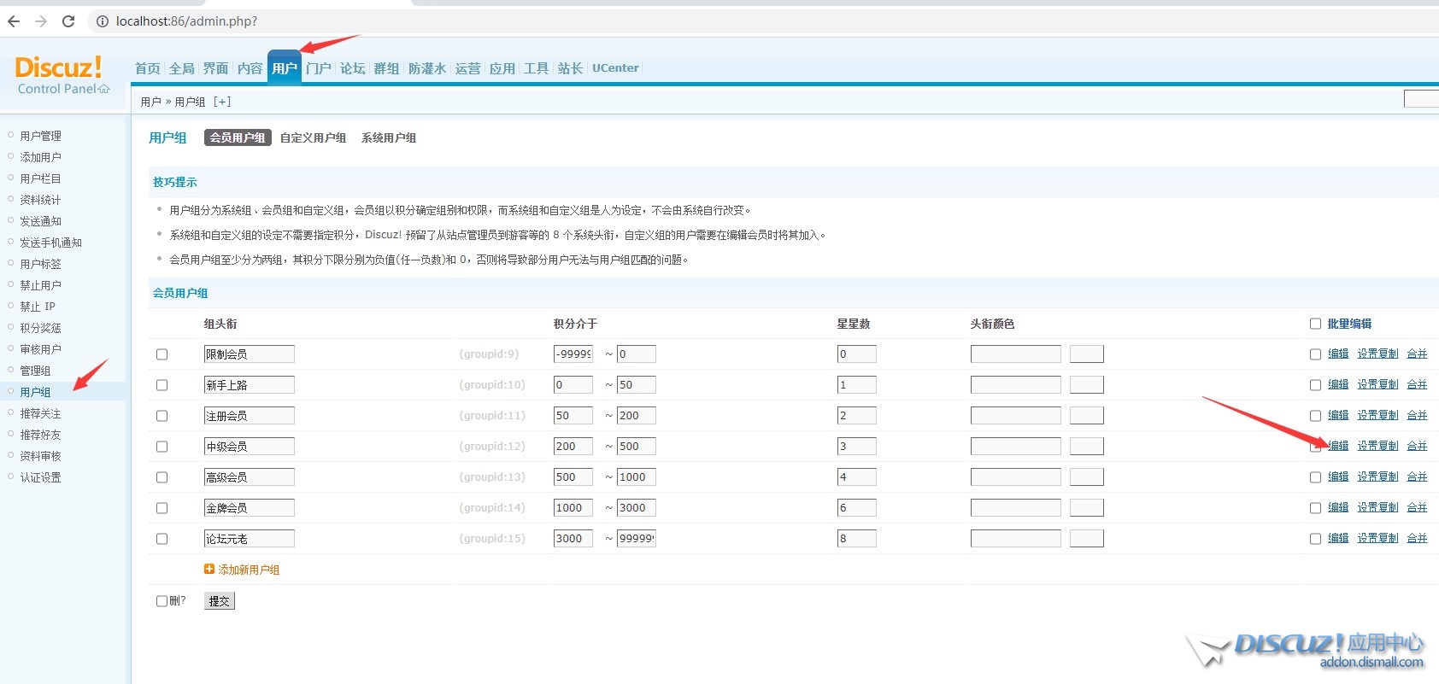Click 编辑 link for 中级会员 row
Viewport: 1439px width, 684px height.
tap(1338, 446)
